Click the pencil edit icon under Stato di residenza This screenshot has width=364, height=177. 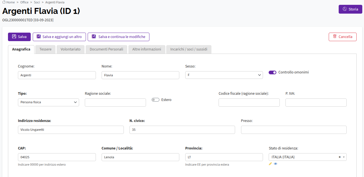(270, 164)
